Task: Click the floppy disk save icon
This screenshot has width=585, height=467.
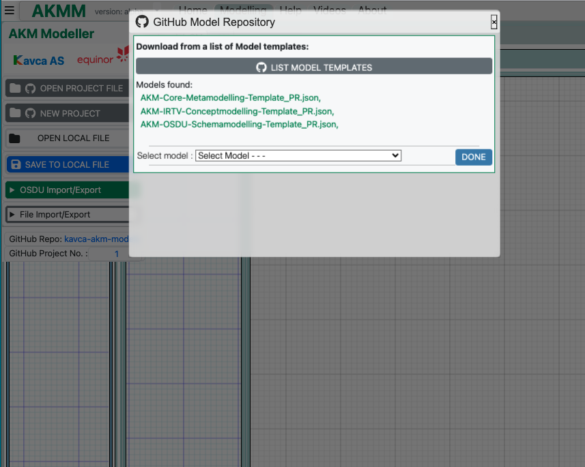Action: coord(16,164)
